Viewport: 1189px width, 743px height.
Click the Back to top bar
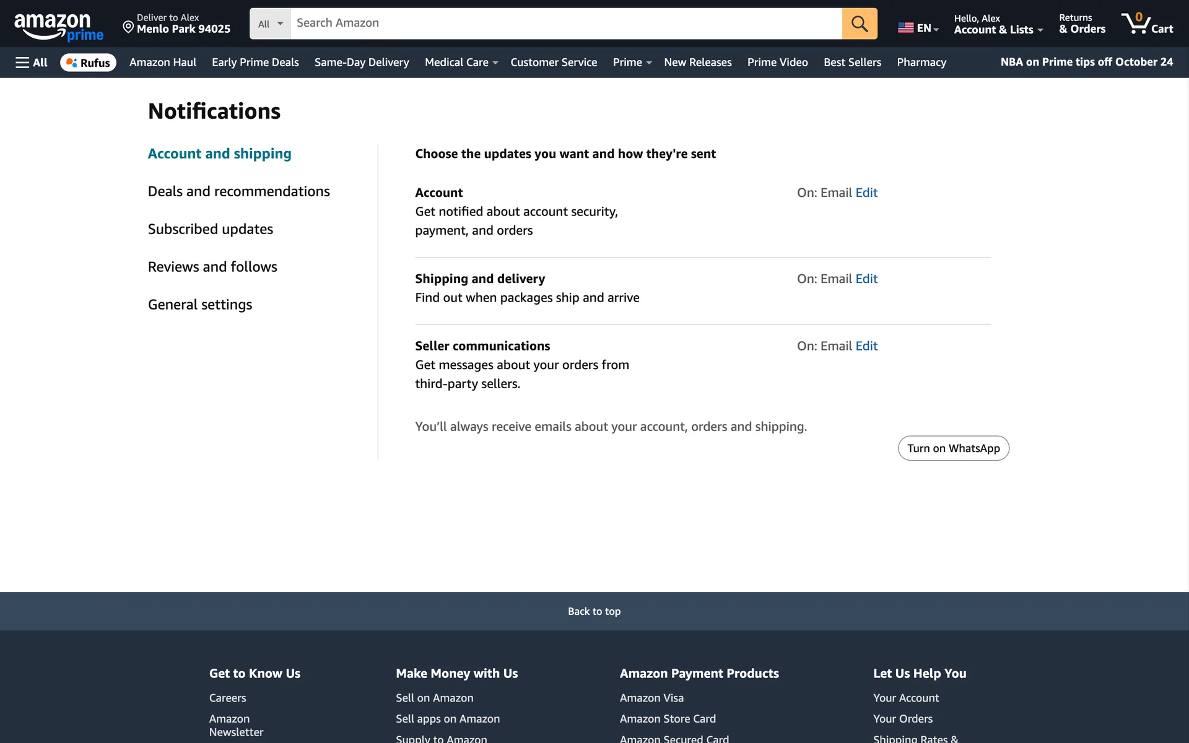tap(594, 611)
